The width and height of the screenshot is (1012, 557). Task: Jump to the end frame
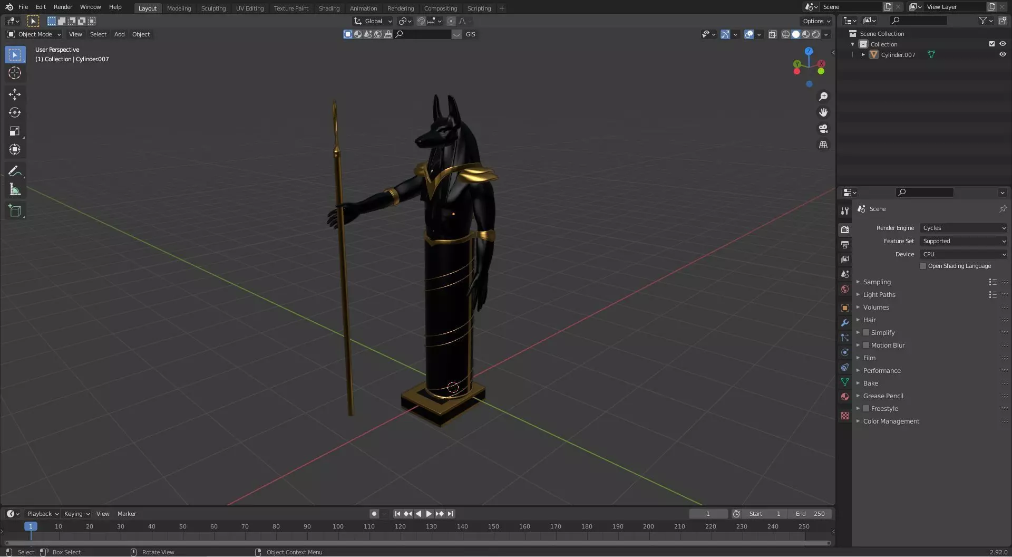(450, 514)
